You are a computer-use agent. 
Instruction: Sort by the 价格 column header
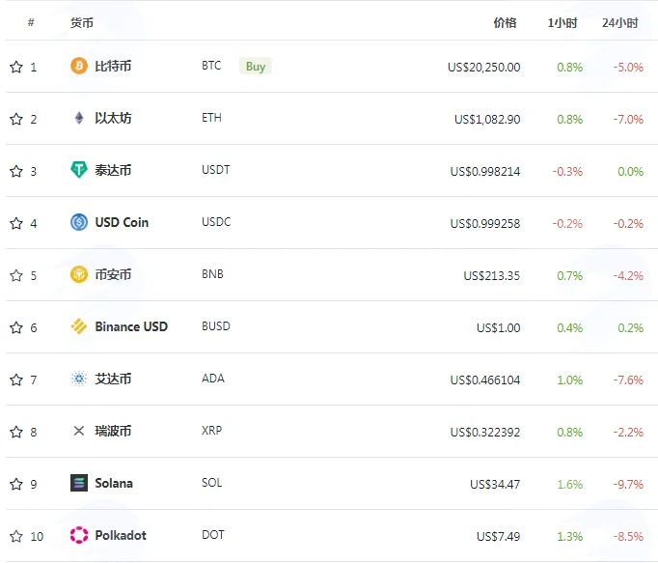pos(505,22)
